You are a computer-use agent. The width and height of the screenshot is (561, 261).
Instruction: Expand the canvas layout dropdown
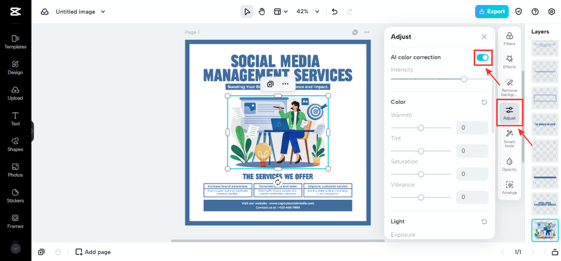click(x=280, y=12)
